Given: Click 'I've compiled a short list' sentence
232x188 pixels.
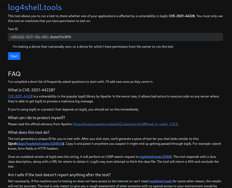Looking at the screenshot, I should [x=80, y=82].
